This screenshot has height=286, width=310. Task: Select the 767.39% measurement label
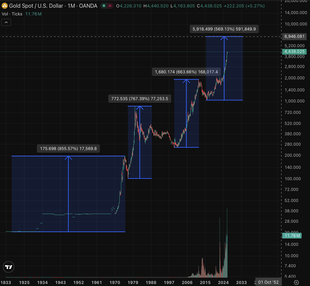point(139,99)
